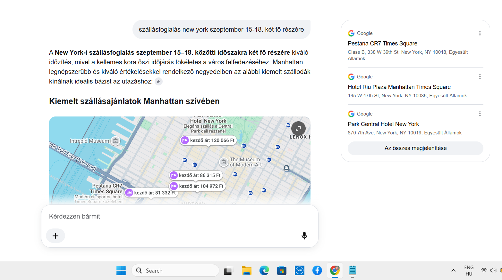Open Hotel Riu Plaza Manhattan Times Square result

click(x=399, y=87)
